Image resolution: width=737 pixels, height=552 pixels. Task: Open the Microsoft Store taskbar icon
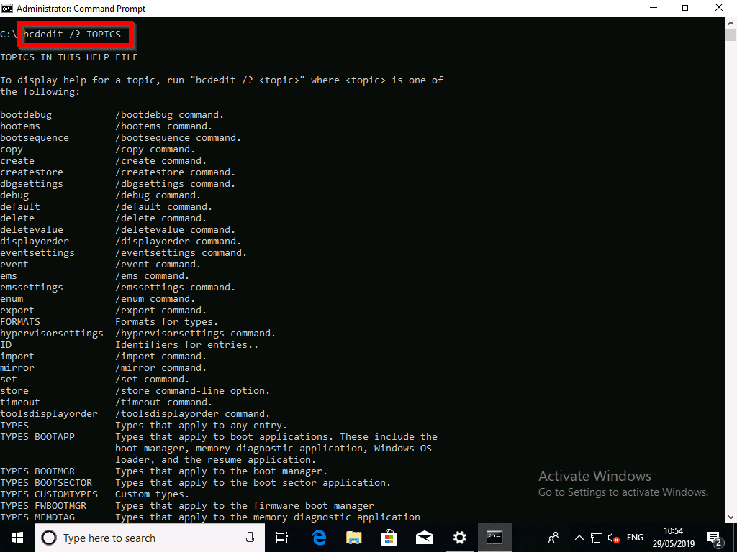tap(389, 537)
